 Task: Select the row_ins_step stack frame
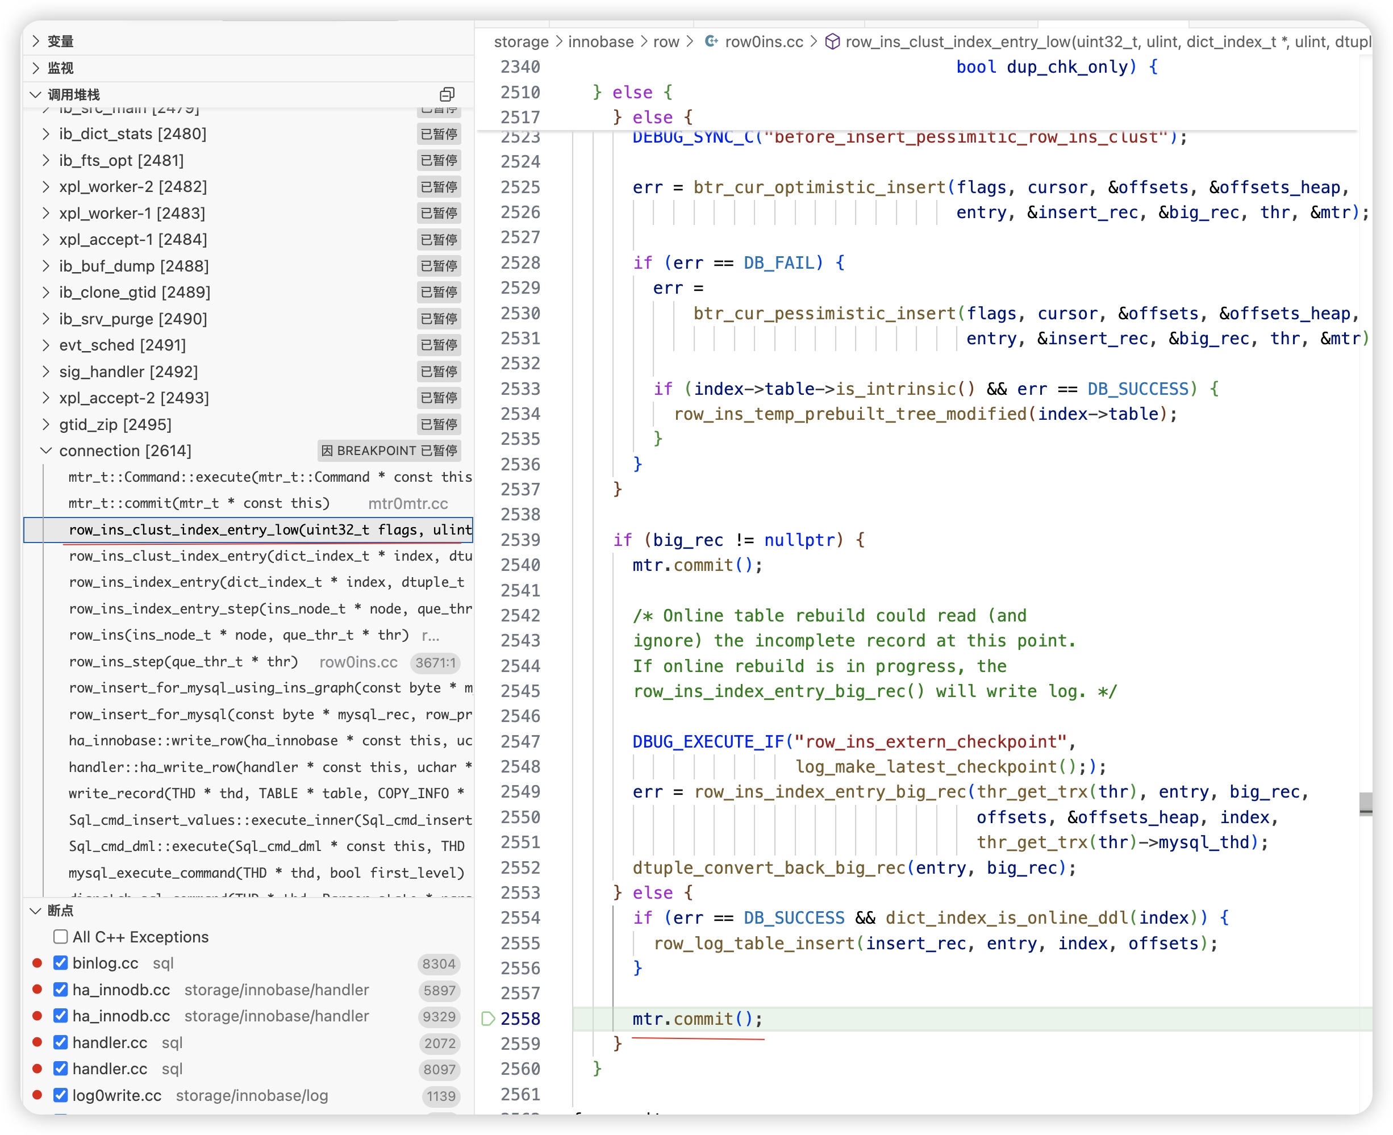click(183, 662)
